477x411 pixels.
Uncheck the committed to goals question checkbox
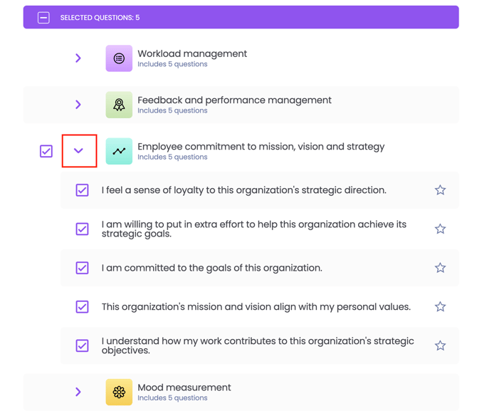click(x=82, y=268)
